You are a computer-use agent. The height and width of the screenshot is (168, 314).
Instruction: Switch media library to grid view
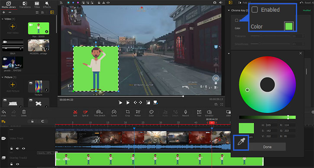[x=37, y=13]
